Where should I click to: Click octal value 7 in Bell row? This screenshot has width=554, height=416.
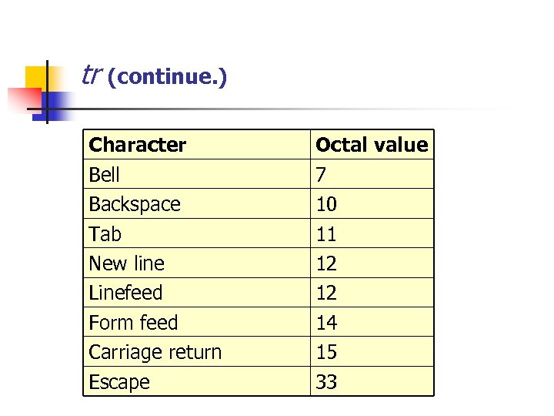click(x=322, y=175)
